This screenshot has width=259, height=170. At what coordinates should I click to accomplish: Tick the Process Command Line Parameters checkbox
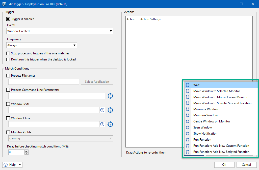8,90
